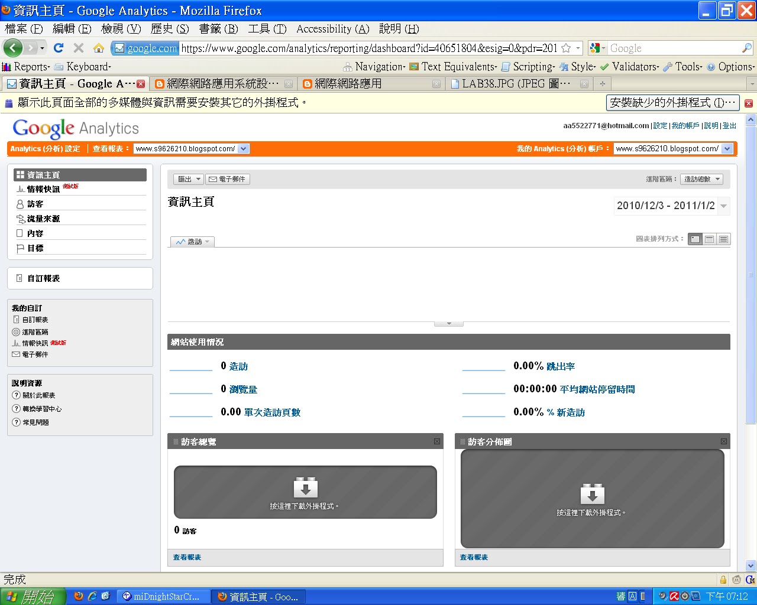Screen dimensions: 757x605
Task: Open the new tab plus button
Action: point(602,84)
